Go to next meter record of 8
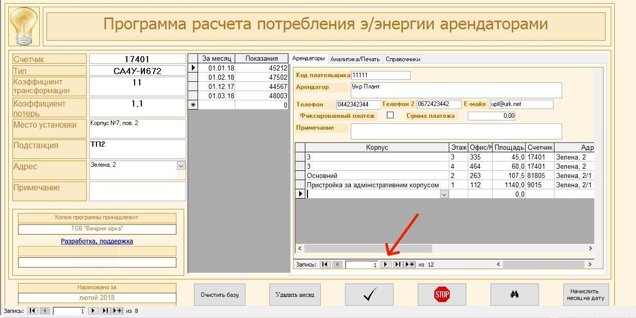Viewport: 636px width, 318px height. (93, 311)
